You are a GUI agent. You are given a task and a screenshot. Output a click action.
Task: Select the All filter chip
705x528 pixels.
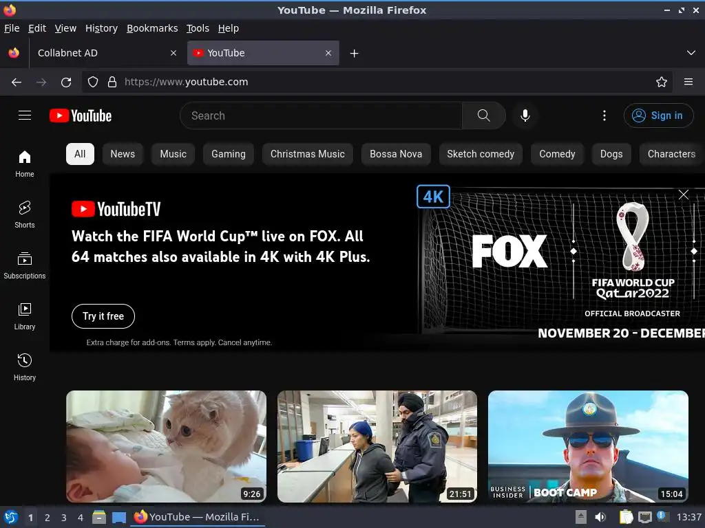click(80, 154)
